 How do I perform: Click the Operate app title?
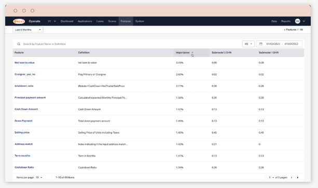34,21
